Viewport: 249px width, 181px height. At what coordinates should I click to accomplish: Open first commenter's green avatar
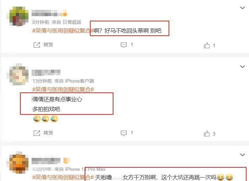click(18, 16)
